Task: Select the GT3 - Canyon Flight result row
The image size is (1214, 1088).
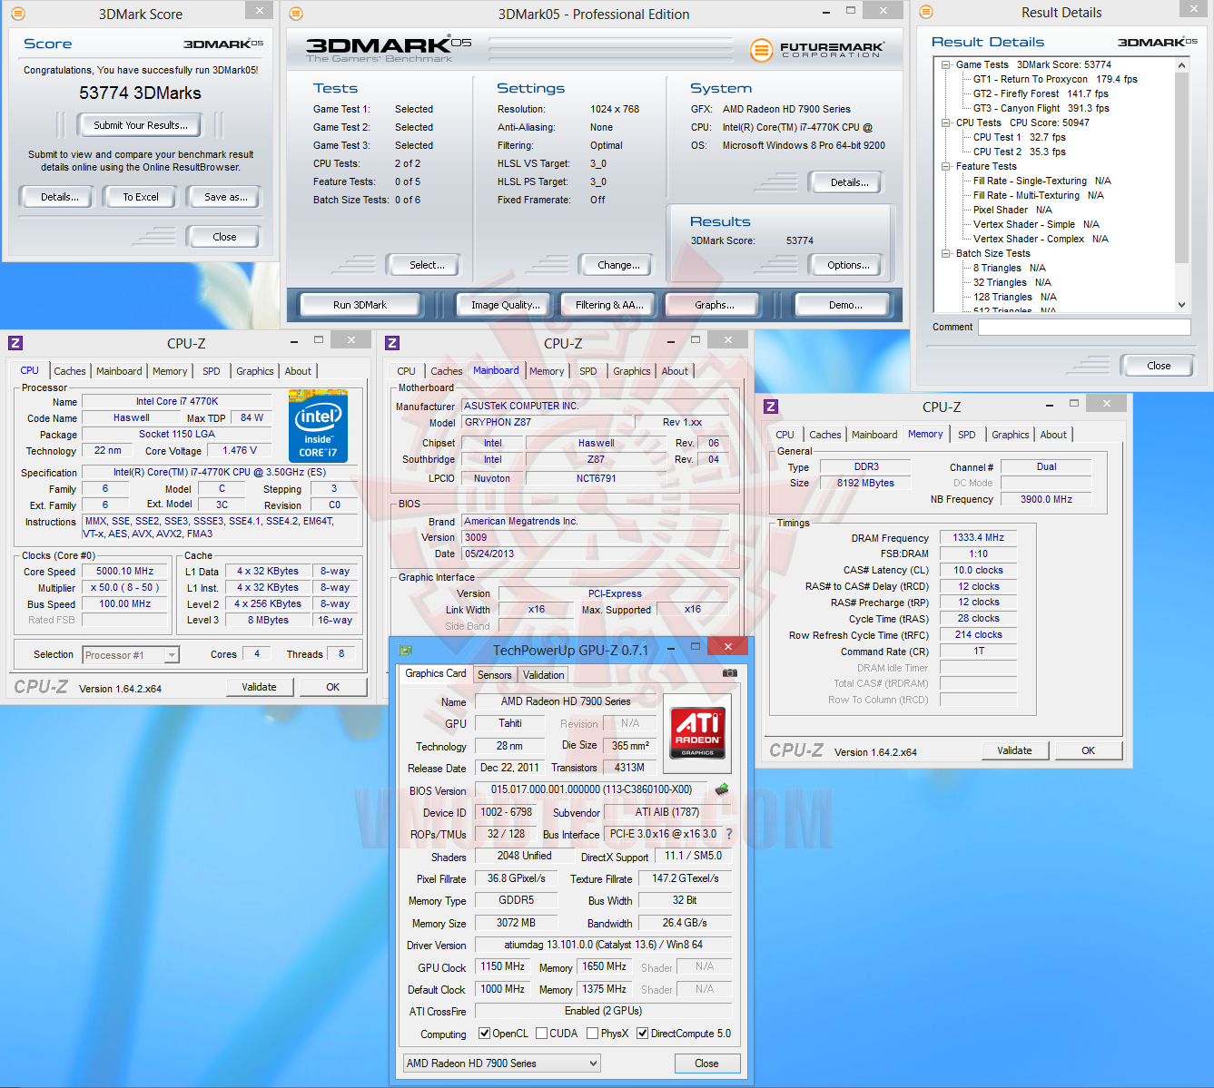Action: click(x=1041, y=109)
